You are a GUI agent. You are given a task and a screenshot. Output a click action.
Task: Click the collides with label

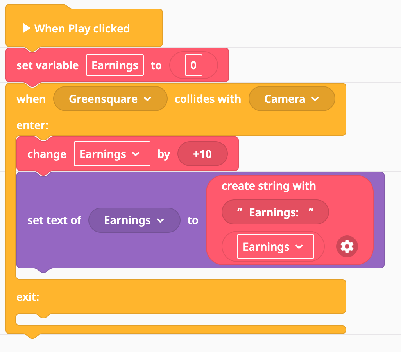point(208,99)
